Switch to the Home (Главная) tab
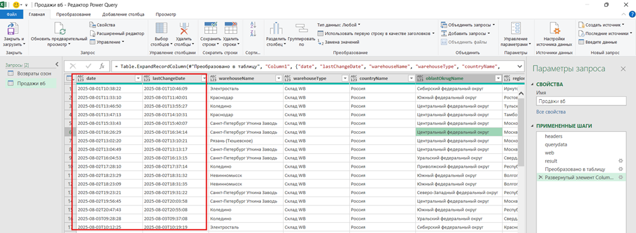 (37, 14)
